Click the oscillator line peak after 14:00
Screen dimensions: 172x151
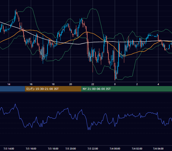click(15, 104)
